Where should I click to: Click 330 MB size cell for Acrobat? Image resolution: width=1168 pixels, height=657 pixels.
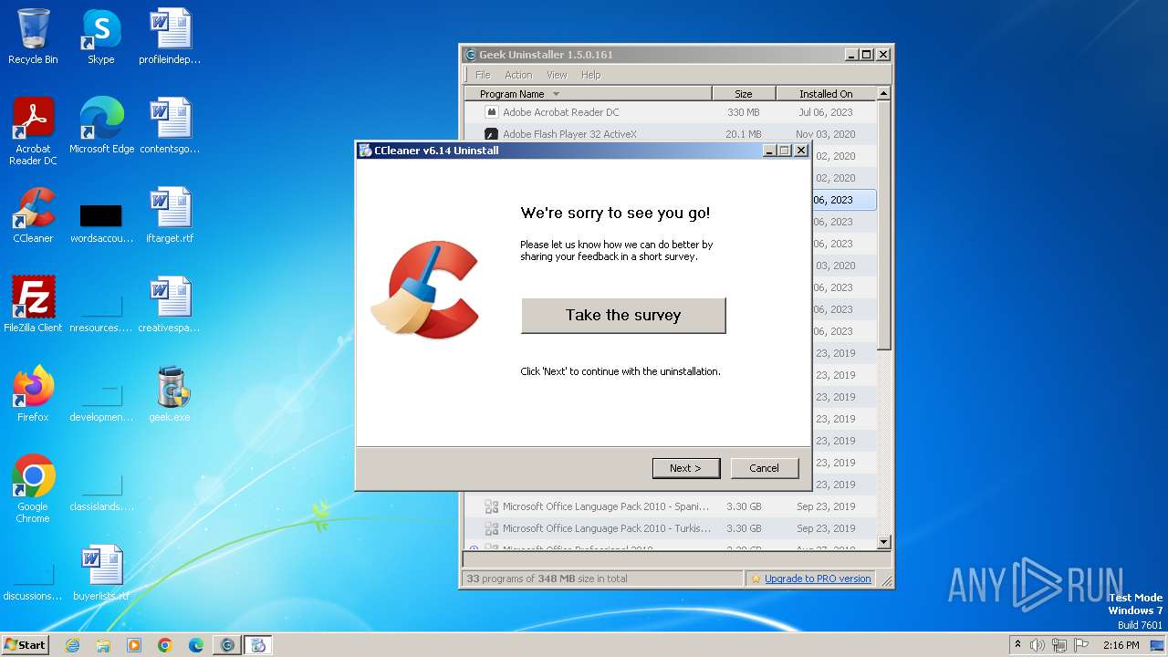coord(744,112)
